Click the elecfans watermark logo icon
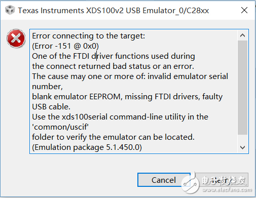Viewport: 256px width, 198px height. 191,184
